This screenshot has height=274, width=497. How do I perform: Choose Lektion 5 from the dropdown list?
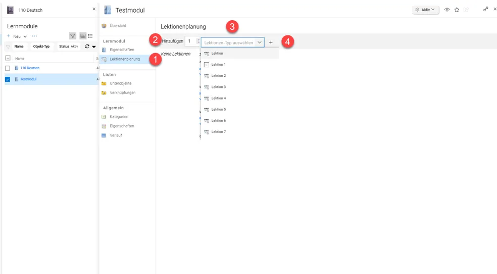240,109
